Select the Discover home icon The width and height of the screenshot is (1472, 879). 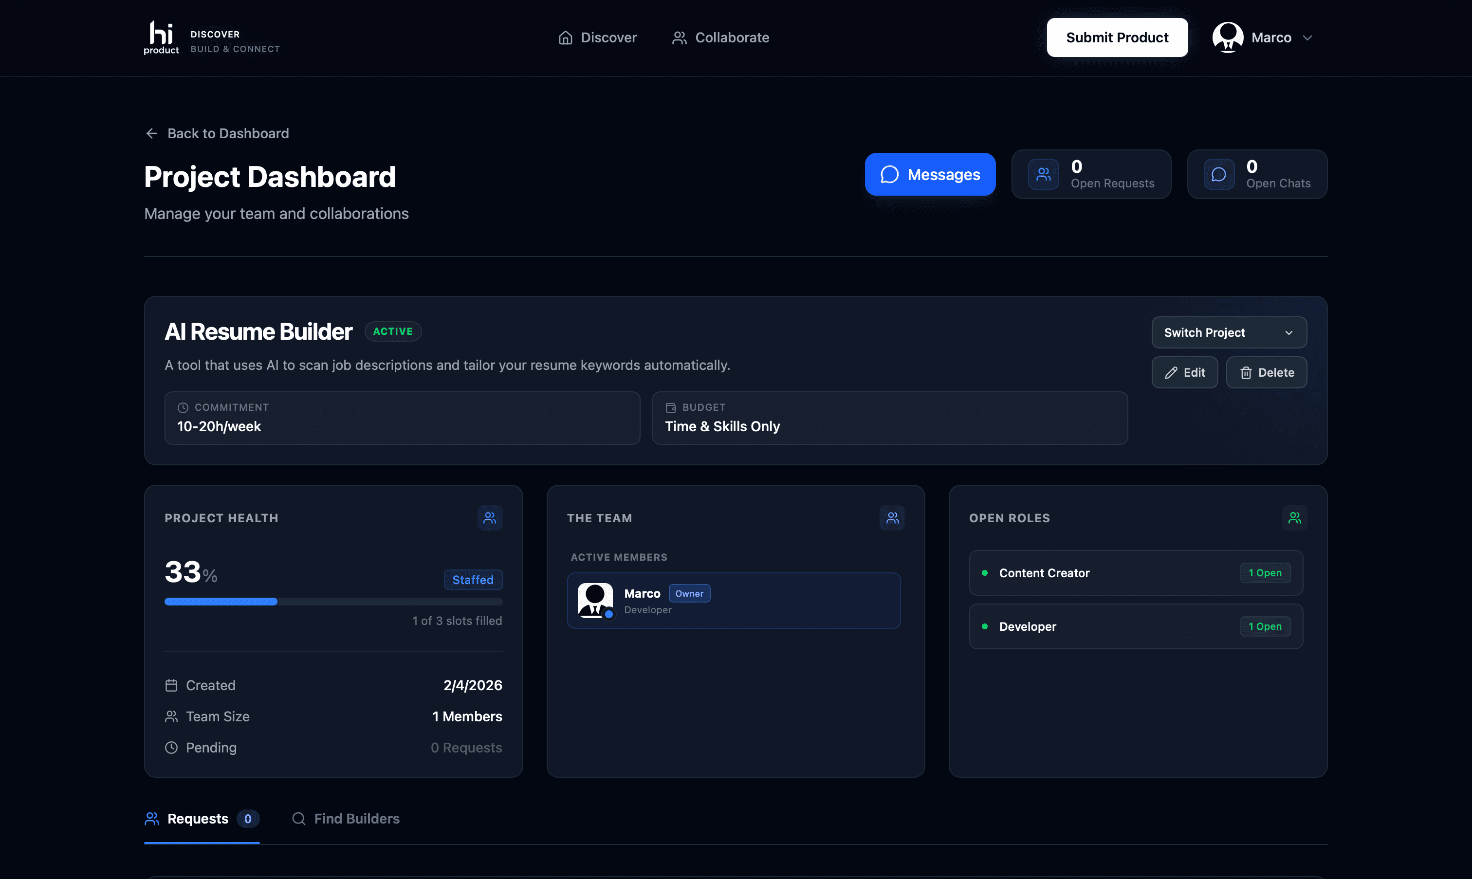pos(565,37)
